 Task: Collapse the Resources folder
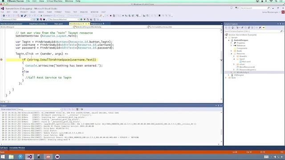[x=232, y=54]
